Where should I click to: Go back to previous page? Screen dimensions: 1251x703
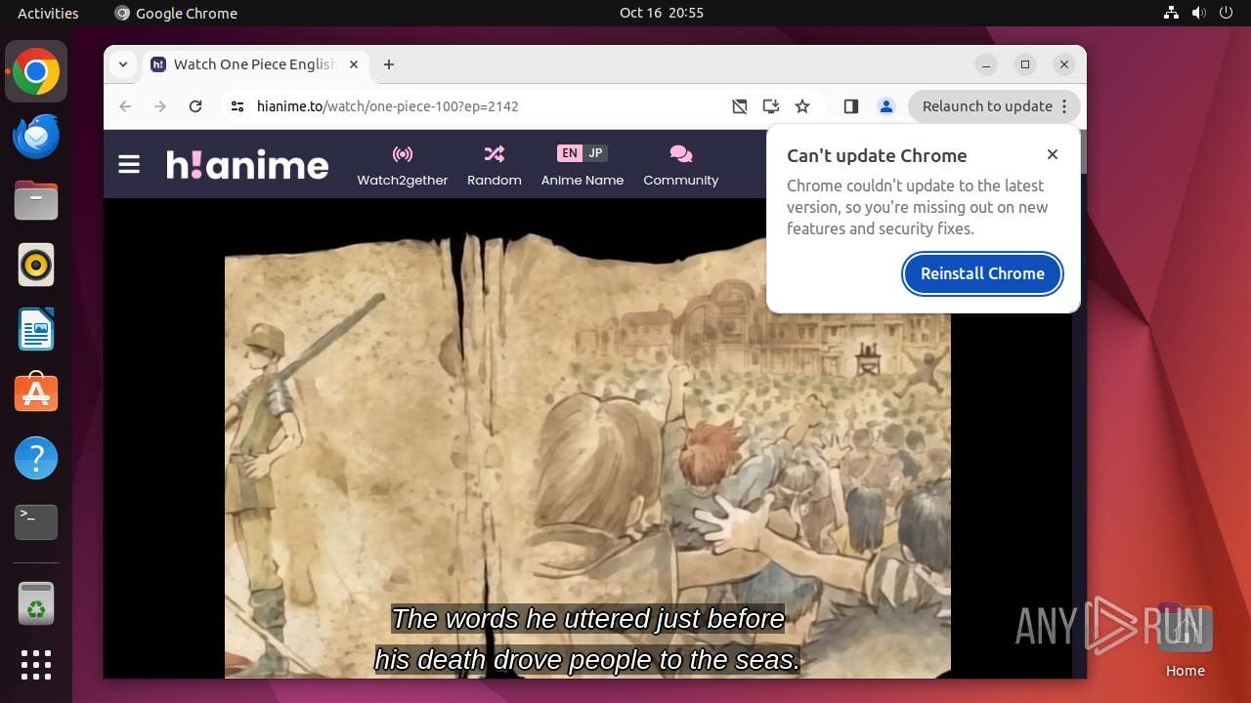pos(125,106)
